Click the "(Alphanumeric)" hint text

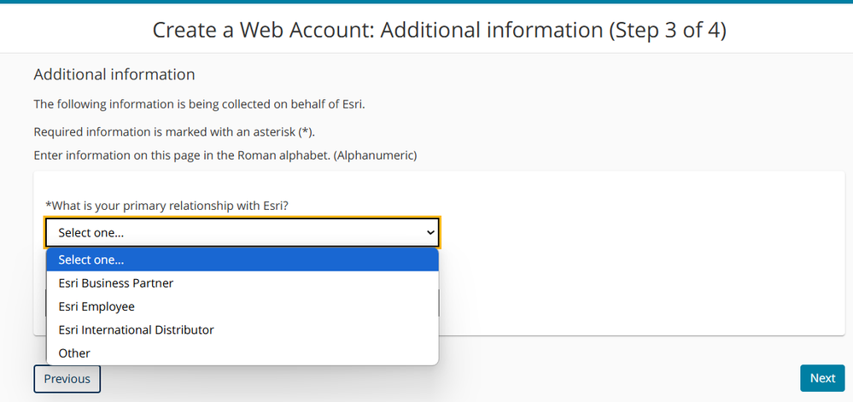point(374,155)
